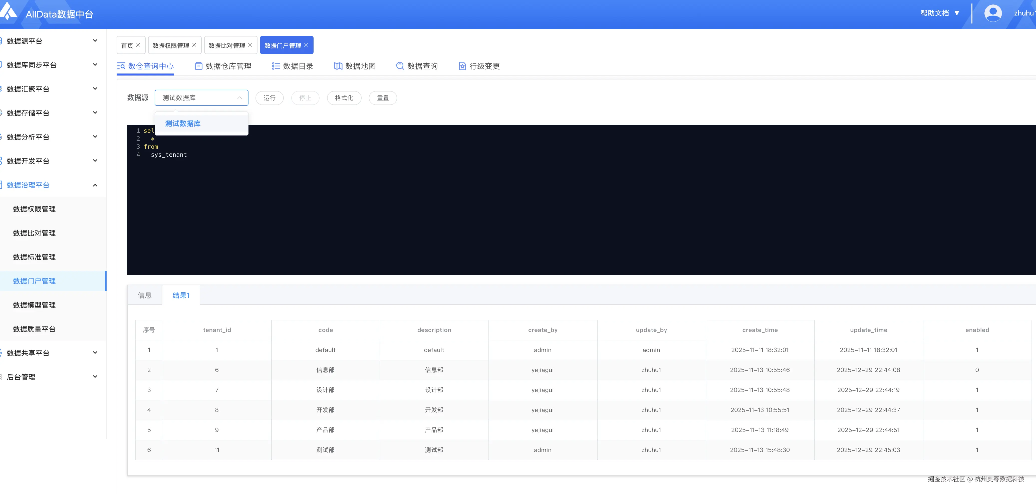Open the 数据源 select box
1036x494 pixels.
pos(201,97)
